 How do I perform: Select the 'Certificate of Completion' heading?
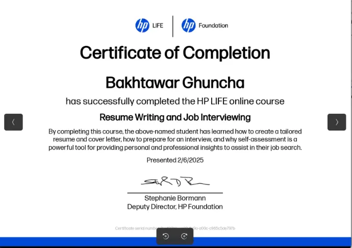tap(175, 53)
